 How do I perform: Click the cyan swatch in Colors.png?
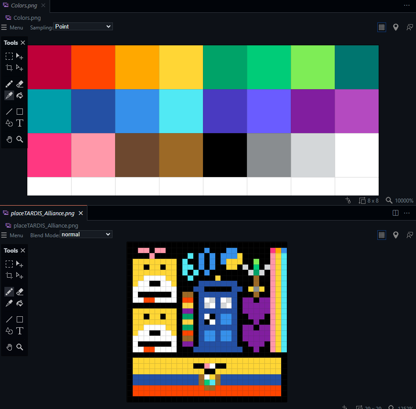coord(181,111)
